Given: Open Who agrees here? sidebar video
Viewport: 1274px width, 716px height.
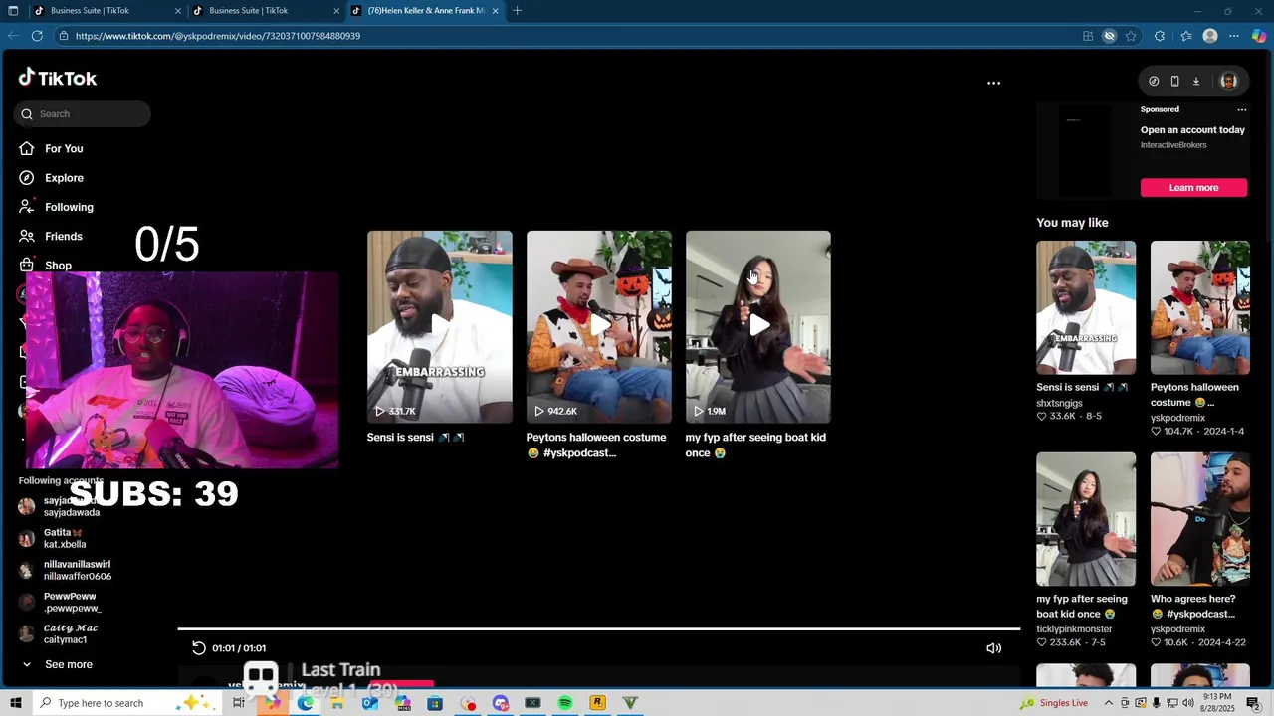Looking at the screenshot, I should (x=1200, y=519).
